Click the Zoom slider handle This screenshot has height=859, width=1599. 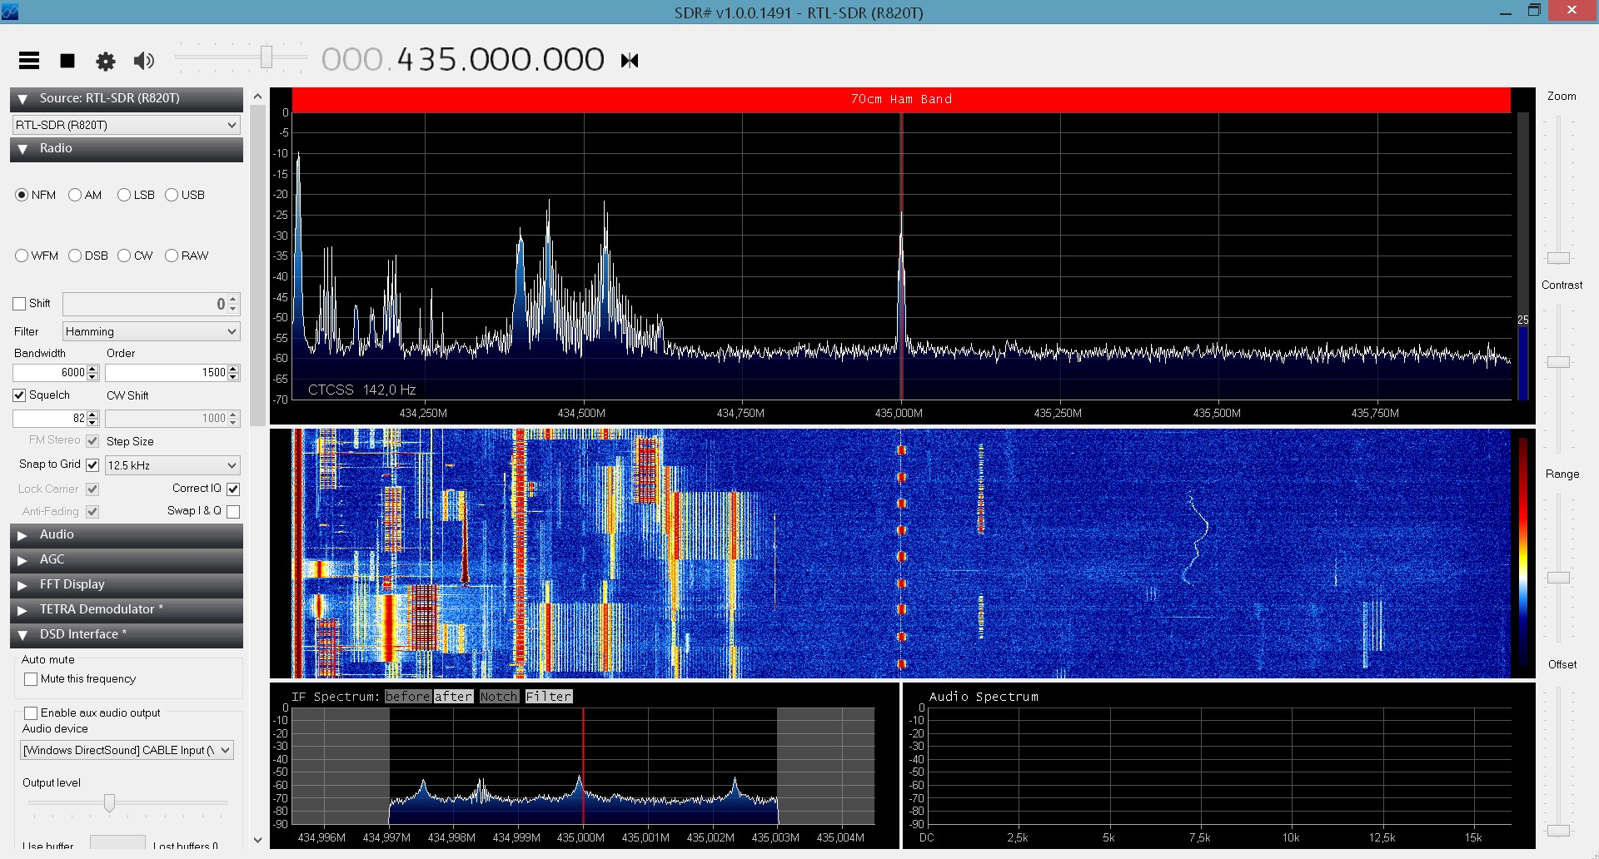coord(1558,258)
